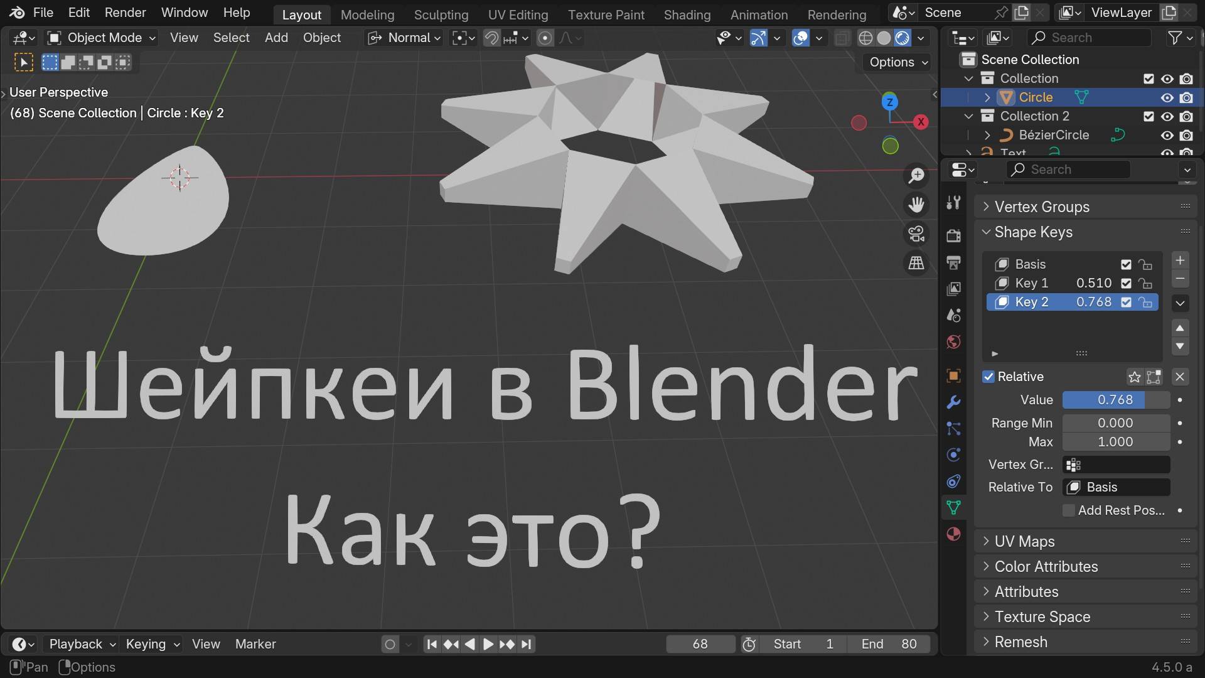Image resolution: width=1205 pixels, height=678 pixels.
Task: Open the Render menu
Action: pos(124,13)
